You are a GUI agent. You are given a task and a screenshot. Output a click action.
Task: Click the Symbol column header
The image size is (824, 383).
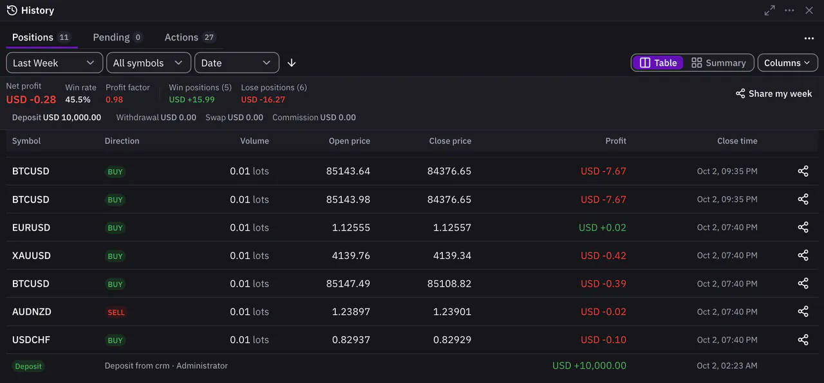click(26, 141)
